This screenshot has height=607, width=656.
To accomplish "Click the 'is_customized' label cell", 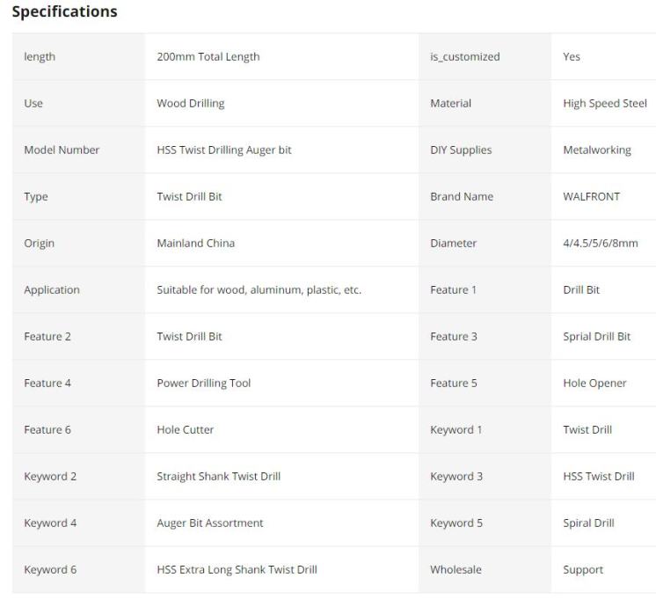I will pyautogui.click(x=464, y=57).
